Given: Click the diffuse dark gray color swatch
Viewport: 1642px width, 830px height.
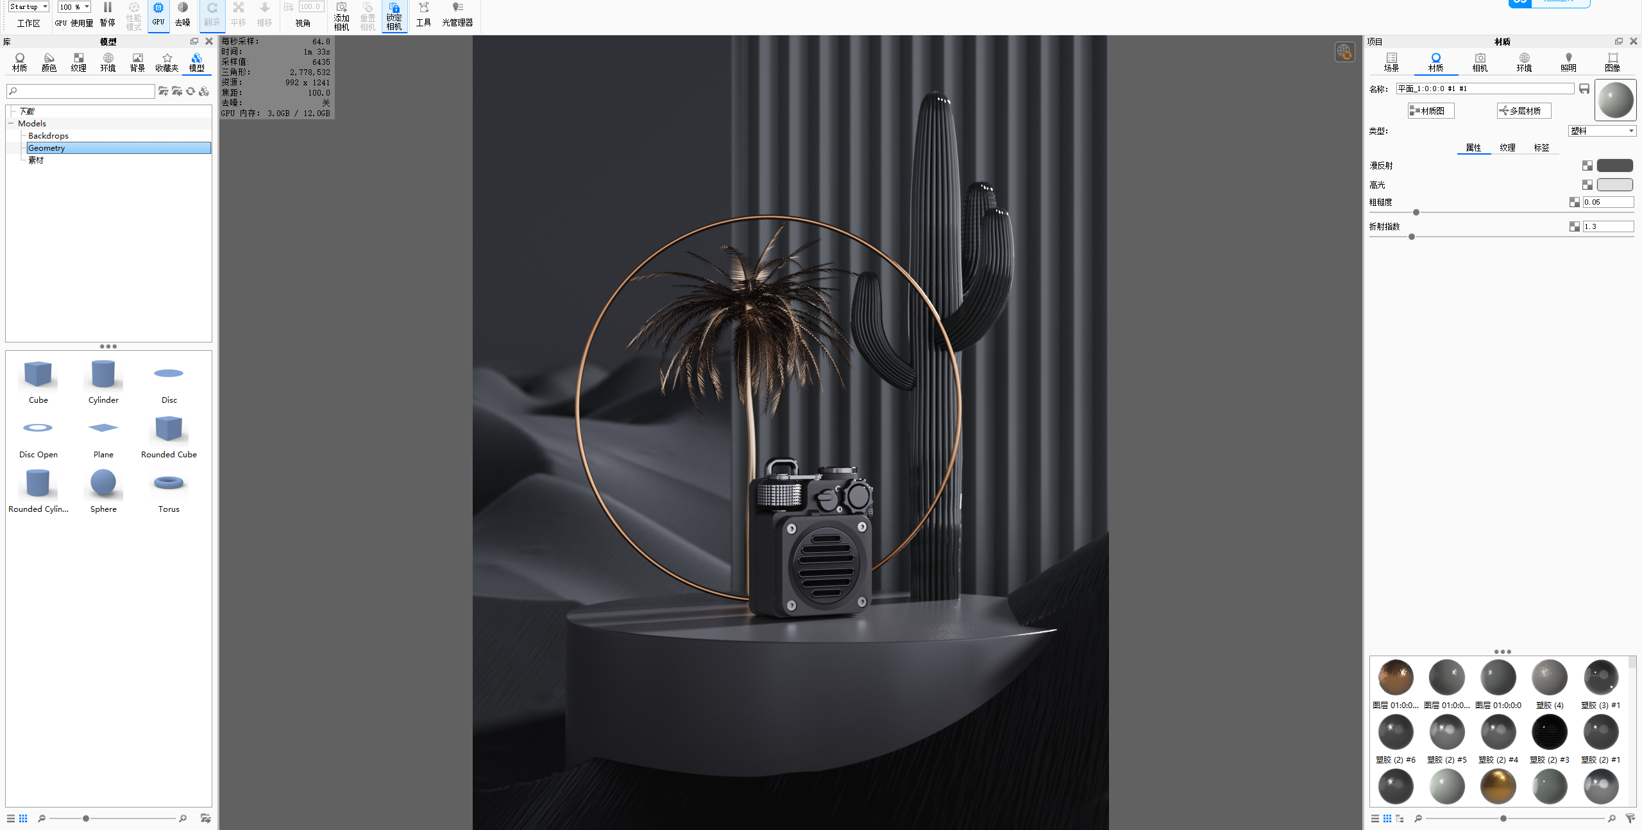Looking at the screenshot, I should pyautogui.click(x=1614, y=165).
